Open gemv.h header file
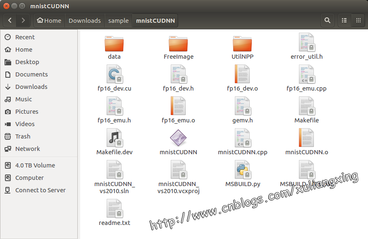This screenshot has height=239, width=368. pyautogui.click(x=242, y=110)
